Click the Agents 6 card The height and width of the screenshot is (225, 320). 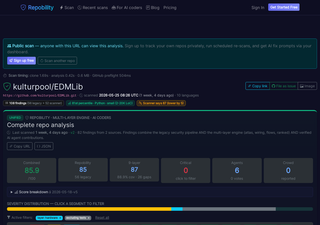[x=237, y=170]
